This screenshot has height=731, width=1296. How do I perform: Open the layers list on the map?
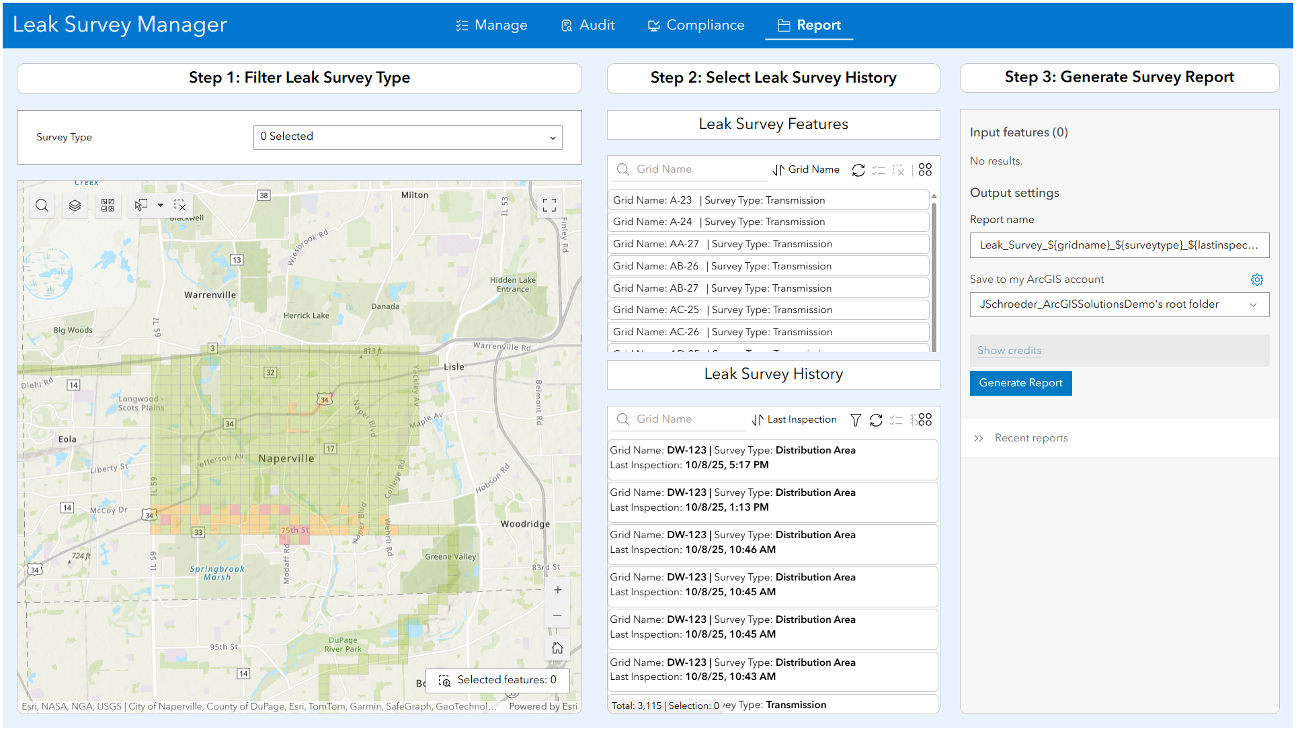point(75,205)
